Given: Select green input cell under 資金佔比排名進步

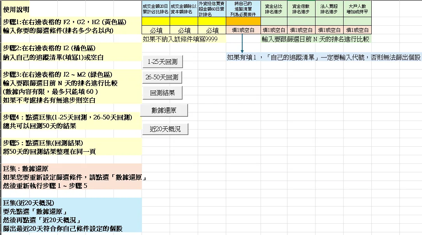Looking at the screenshot, I should click(274, 21).
